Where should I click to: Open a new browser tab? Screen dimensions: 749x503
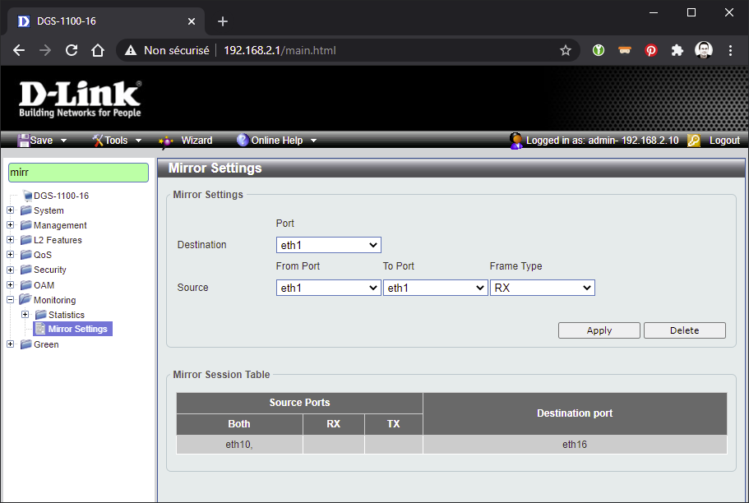pos(223,21)
